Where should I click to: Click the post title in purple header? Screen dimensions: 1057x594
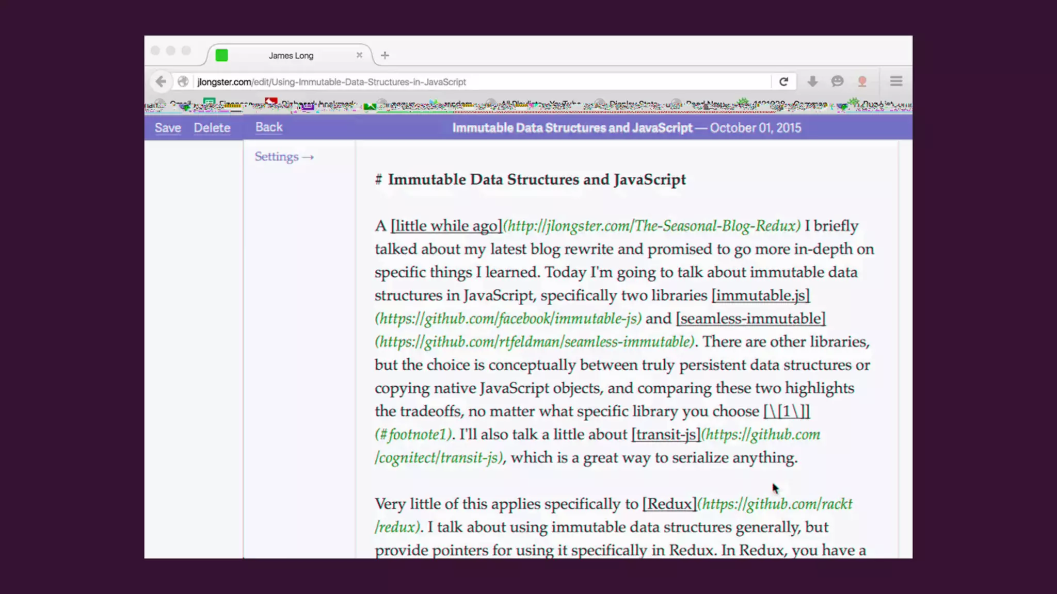[x=572, y=128]
